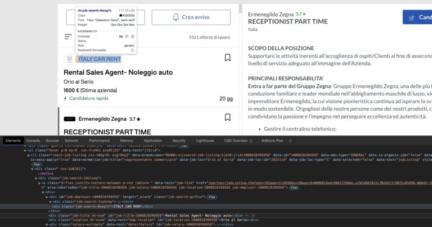Open the sort and filter icon
Screen dimensions: 432x227
68,37
